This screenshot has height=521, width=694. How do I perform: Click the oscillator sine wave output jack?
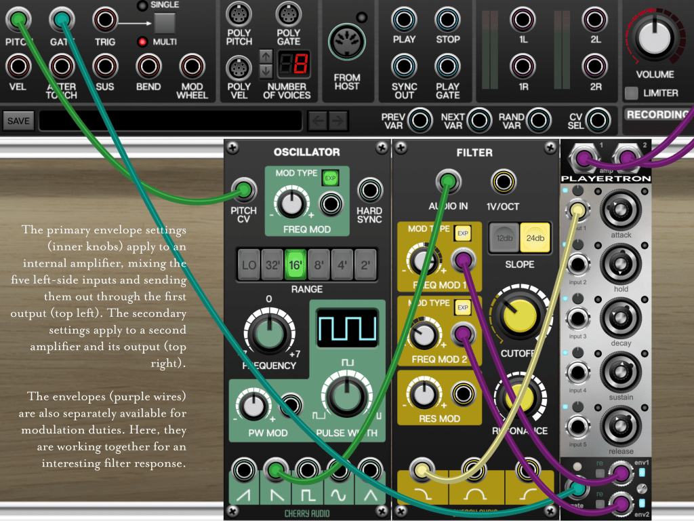click(x=338, y=469)
